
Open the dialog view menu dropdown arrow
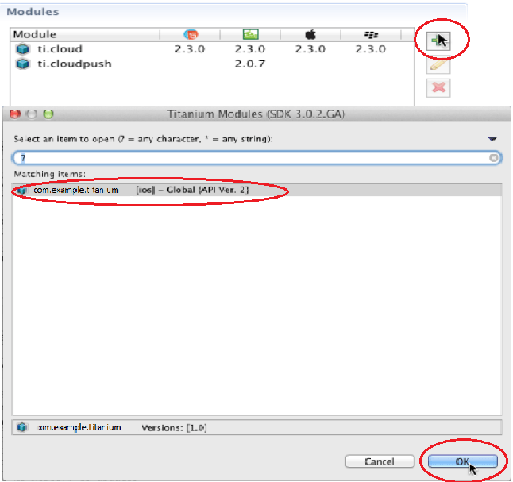(492, 139)
